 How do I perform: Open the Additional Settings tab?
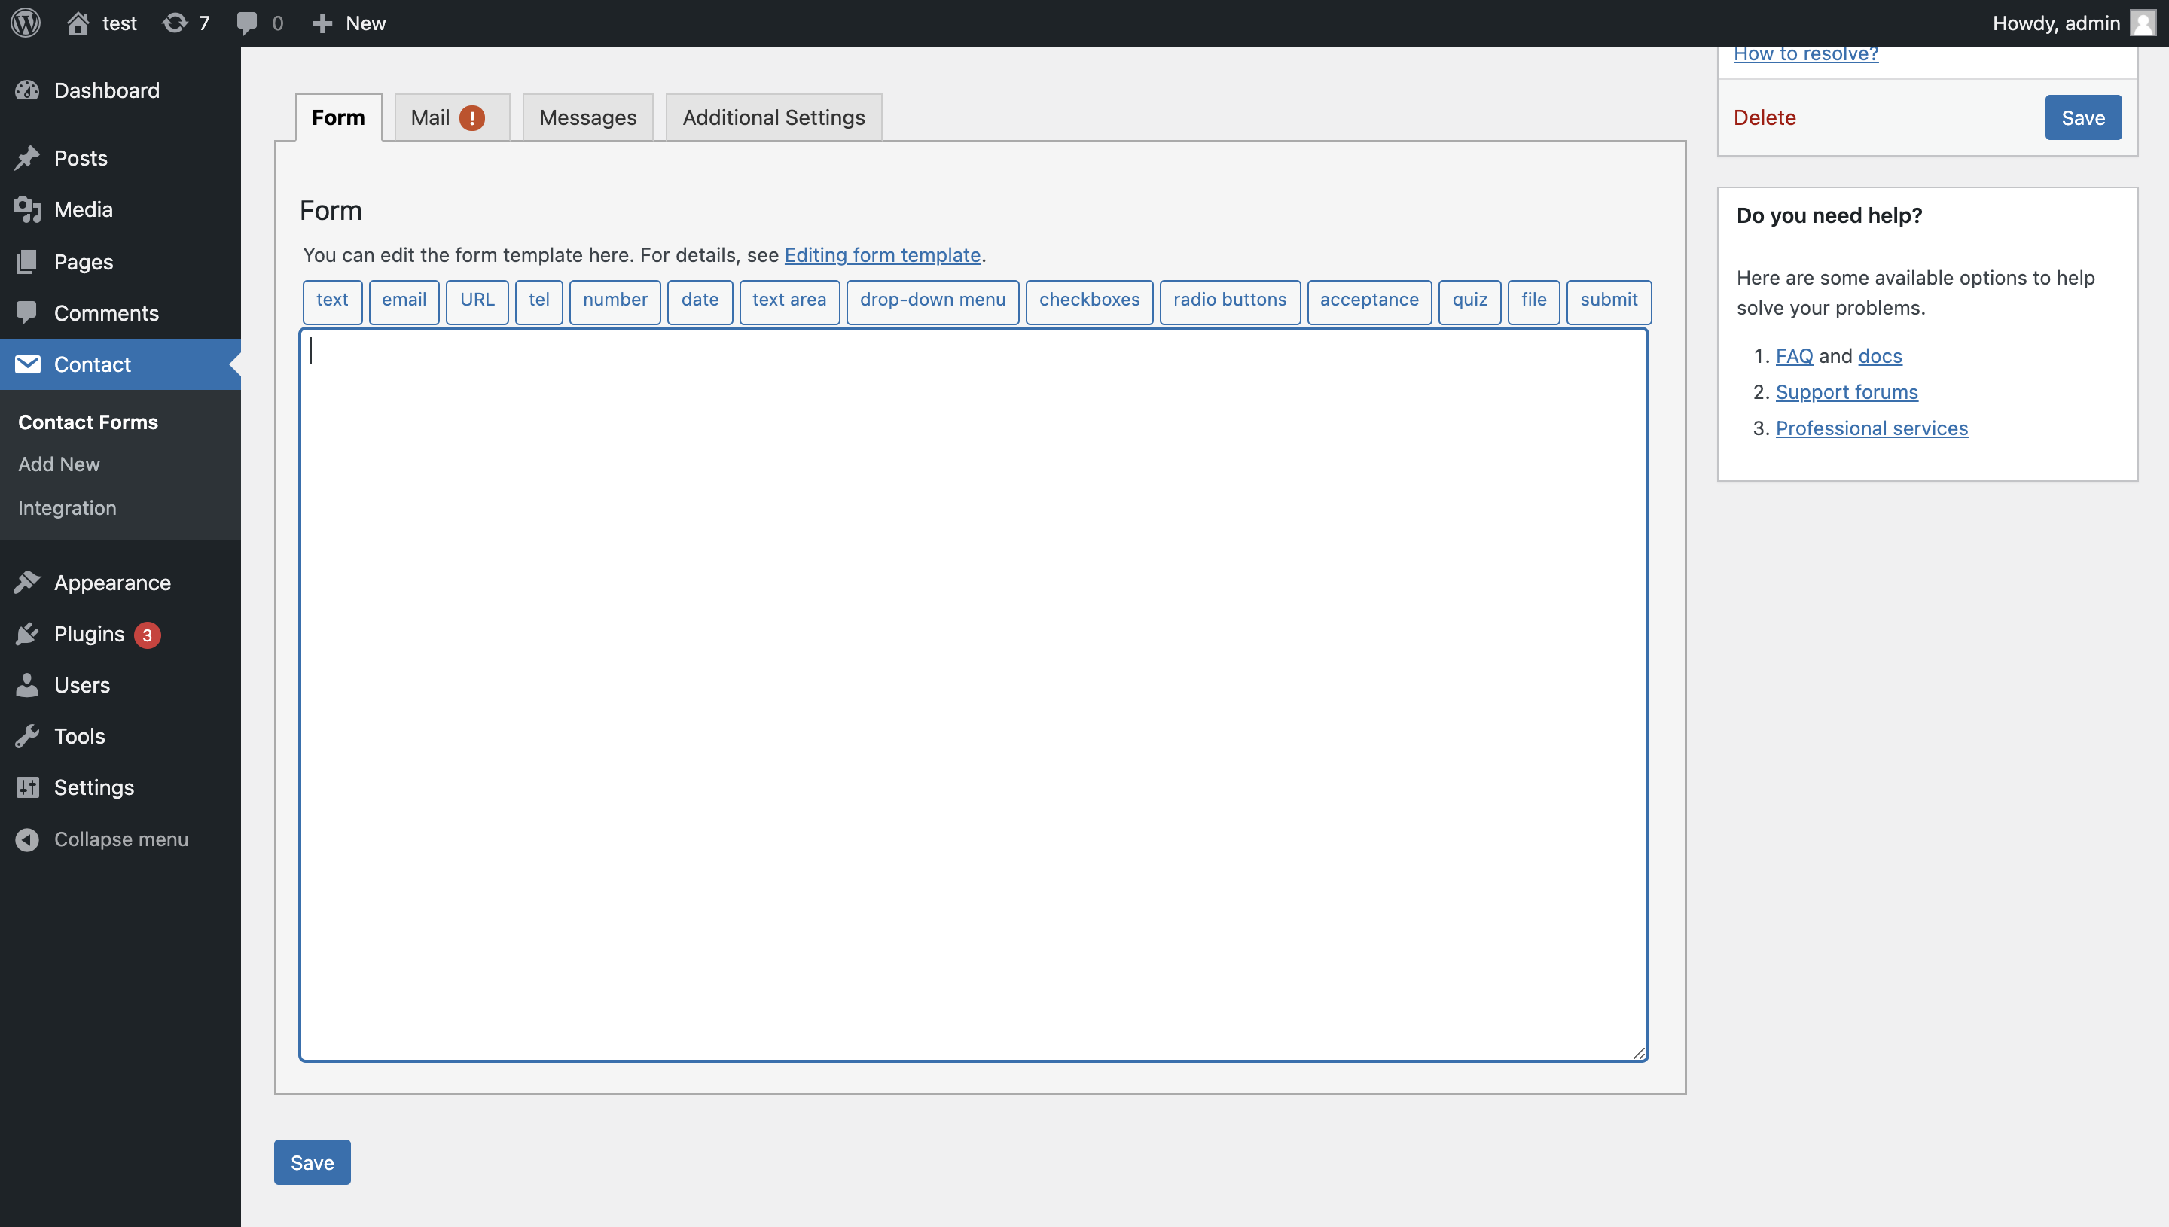click(772, 117)
